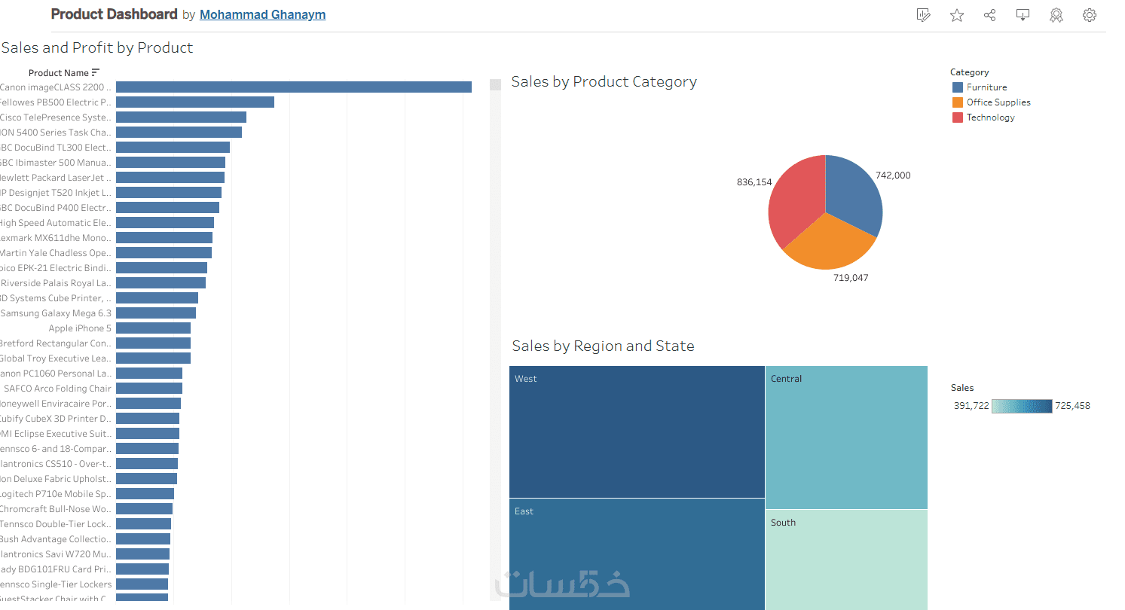
Task: Click the download icon in header
Action: (1023, 15)
